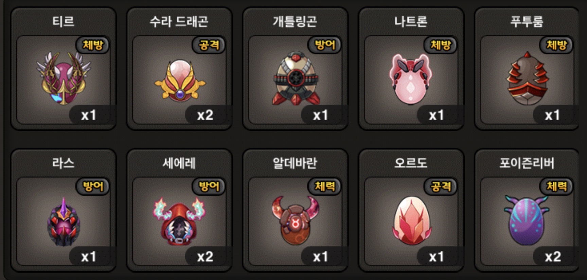Choose the 개틀링곤 gatling egg
Image resolution: width=587 pixels, height=280 pixels.
296,78
